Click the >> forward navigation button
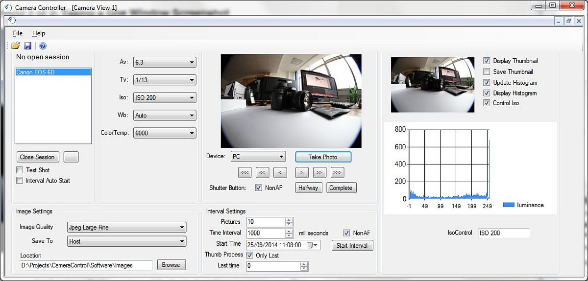This screenshot has height=281, width=588. pyautogui.click(x=319, y=172)
